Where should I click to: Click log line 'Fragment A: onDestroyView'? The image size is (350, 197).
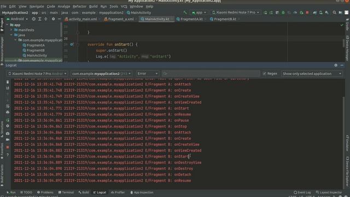108,163
